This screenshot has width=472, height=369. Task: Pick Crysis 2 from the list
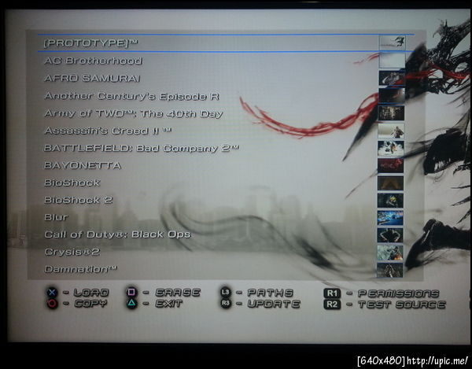[72, 252]
